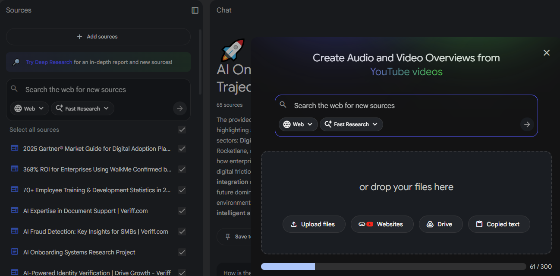Click the pin icon on Save button
Viewport: 560px width, 276px height.
[228, 237]
